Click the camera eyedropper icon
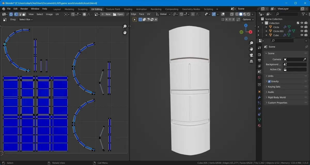 [305, 59]
